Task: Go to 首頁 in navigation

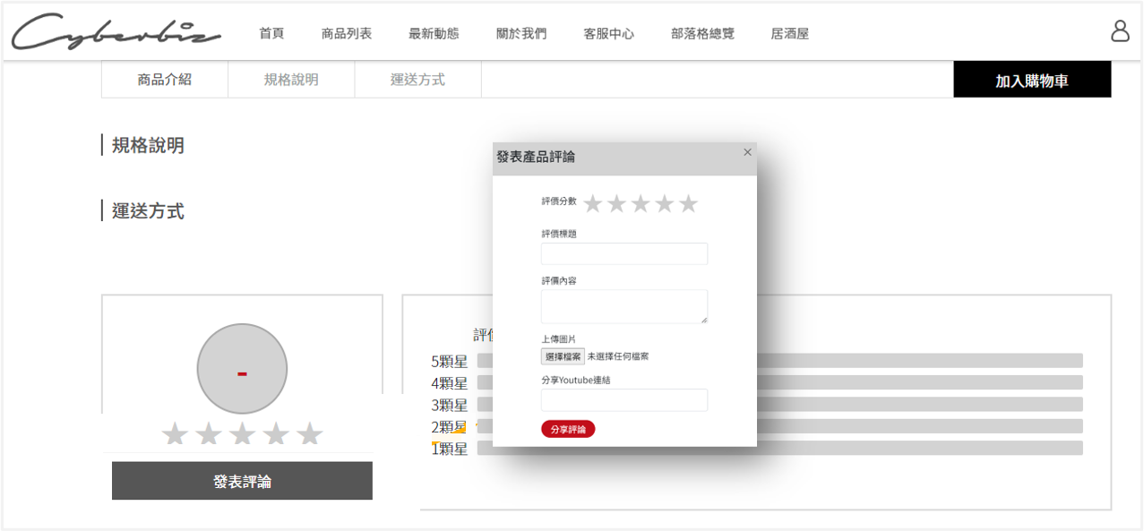Action: tap(271, 33)
